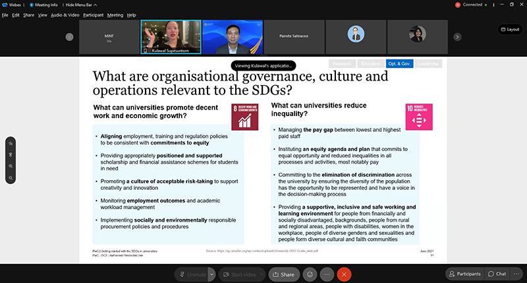
Task: Change the video Layout
Action: (x=509, y=30)
